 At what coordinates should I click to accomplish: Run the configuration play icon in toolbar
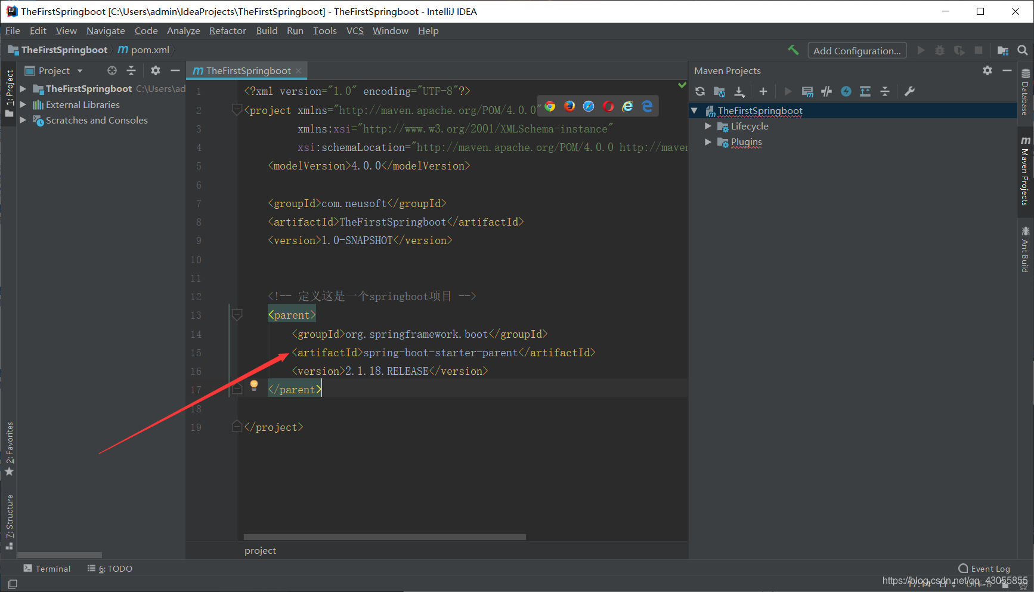click(921, 51)
